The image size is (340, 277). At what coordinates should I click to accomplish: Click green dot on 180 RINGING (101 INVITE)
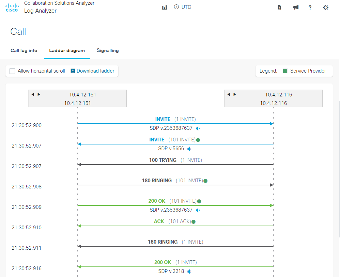205,181
